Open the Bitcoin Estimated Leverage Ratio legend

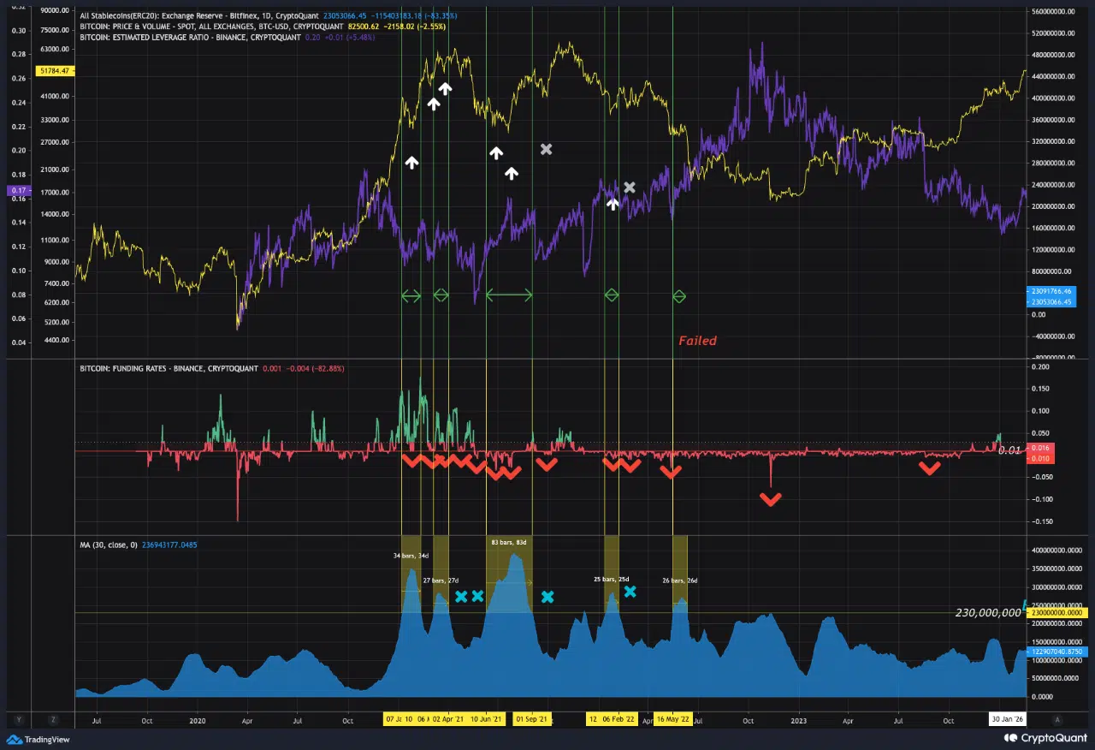[188, 38]
